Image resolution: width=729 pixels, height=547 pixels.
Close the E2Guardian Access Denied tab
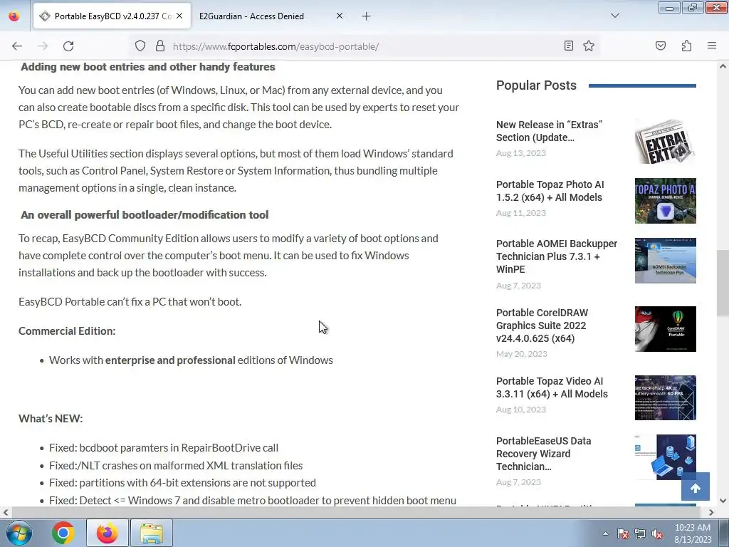[340, 16]
